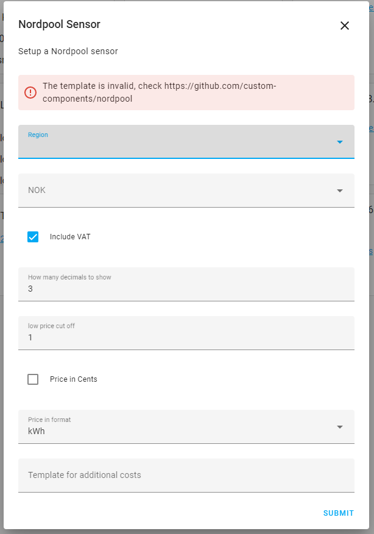
Task: Select the Nordpool Sensor dialog title
Action: click(x=59, y=24)
